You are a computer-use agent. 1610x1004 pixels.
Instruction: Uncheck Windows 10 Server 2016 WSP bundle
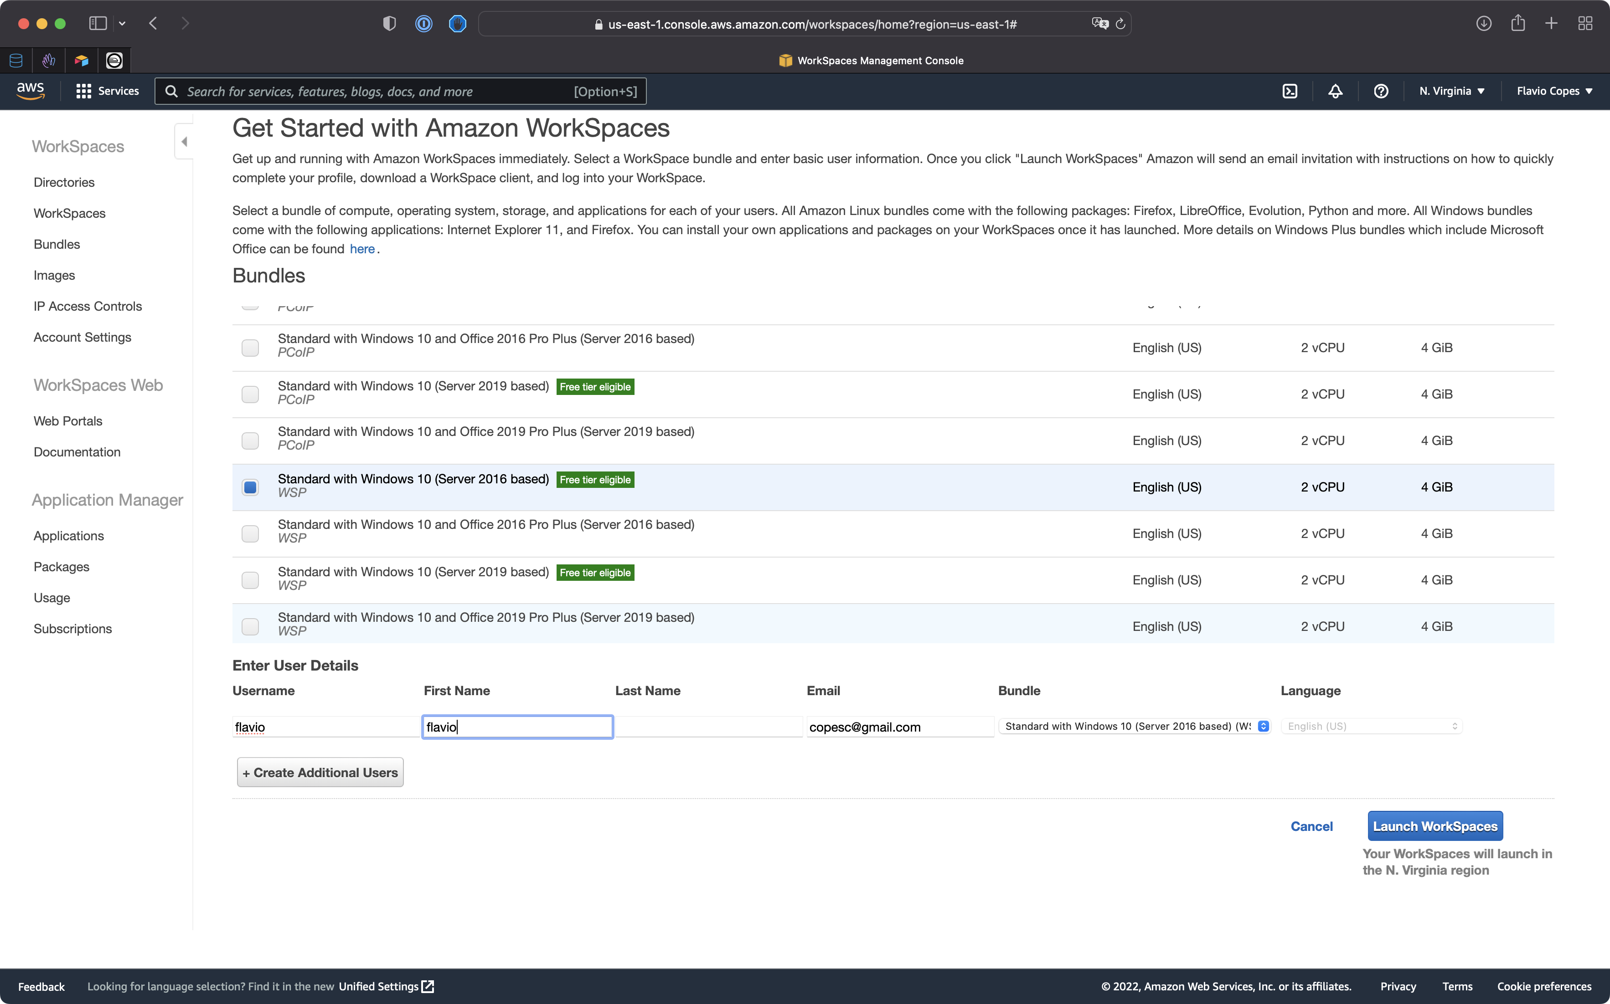coord(251,487)
